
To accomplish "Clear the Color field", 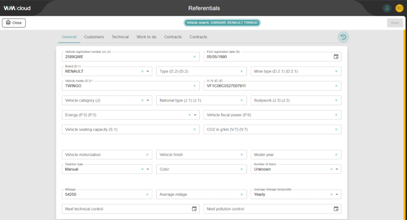I will 241,169.
